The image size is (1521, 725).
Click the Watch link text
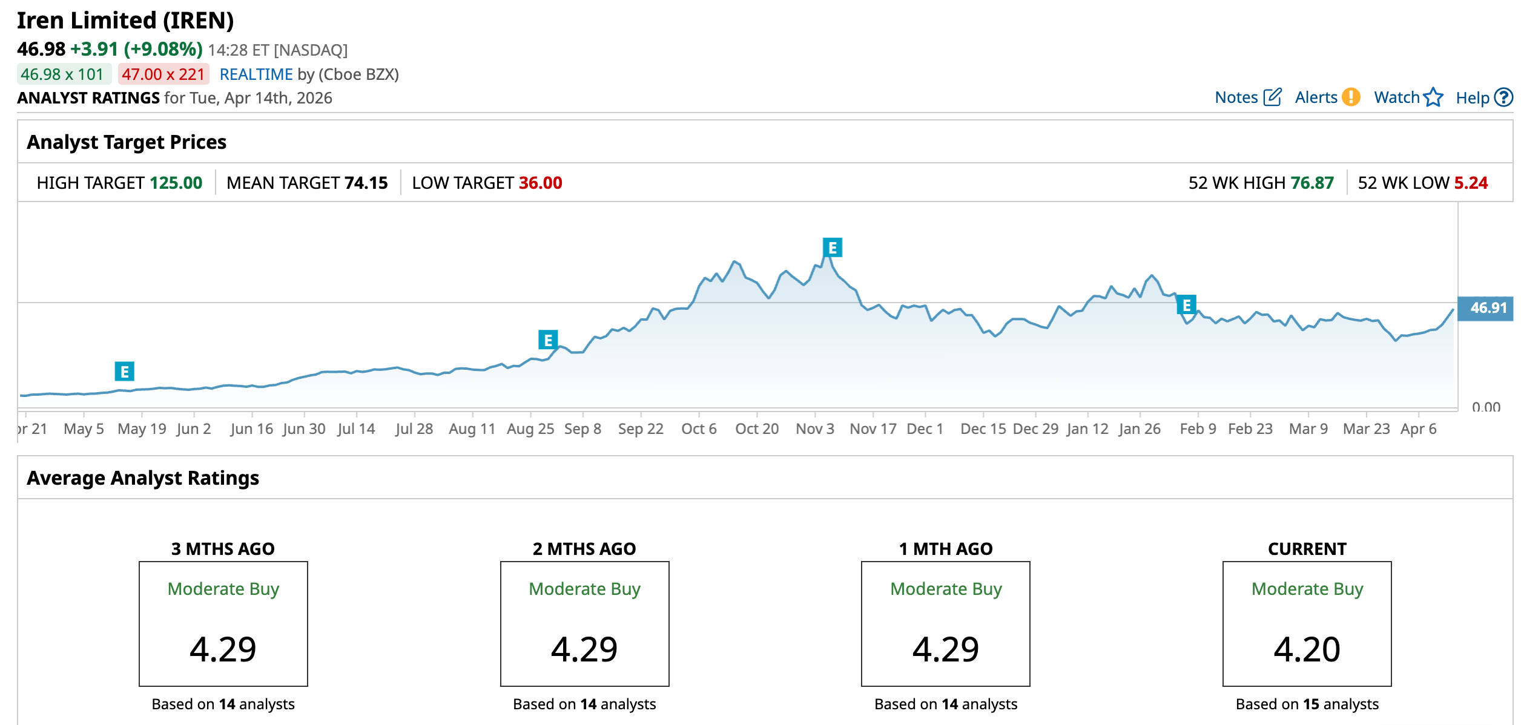click(1396, 97)
